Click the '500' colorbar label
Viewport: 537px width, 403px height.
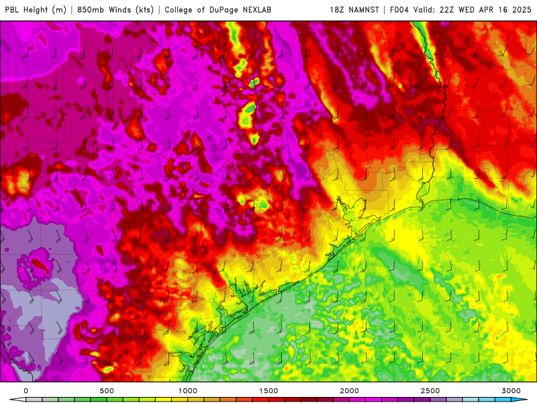107,391
